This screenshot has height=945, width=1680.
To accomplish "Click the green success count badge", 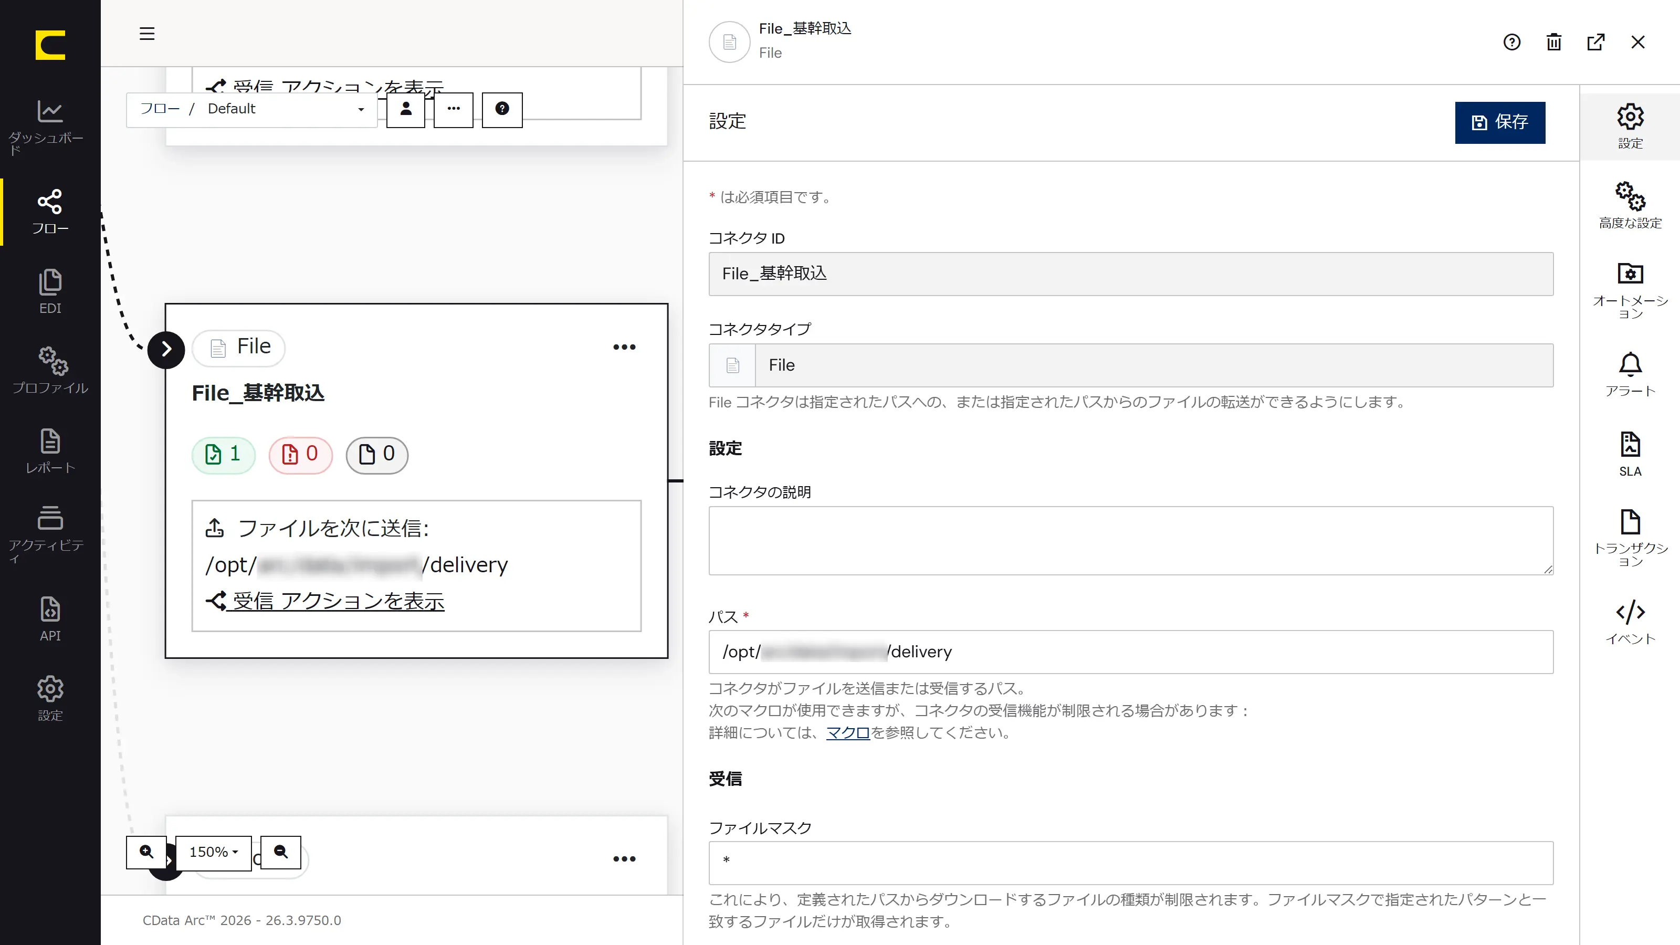I will point(224,454).
